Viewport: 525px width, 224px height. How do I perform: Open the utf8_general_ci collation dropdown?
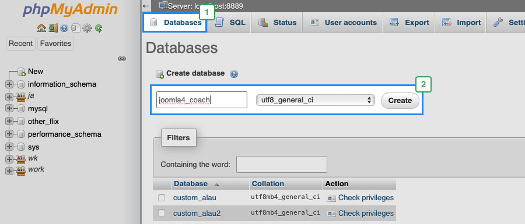coord(316,100)
